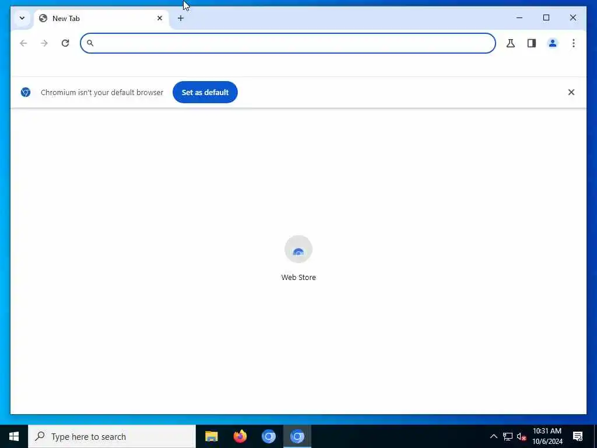This screenshot has width=597, height=448.
Task: Launch Firefox from the taskbar
Action: pyautogui.click(x=240, y=436)
